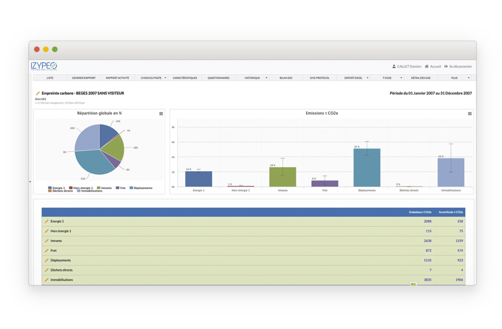Click the CALLET Damien user link
Screen dimensions: 502x329
(x=409, y=67)
